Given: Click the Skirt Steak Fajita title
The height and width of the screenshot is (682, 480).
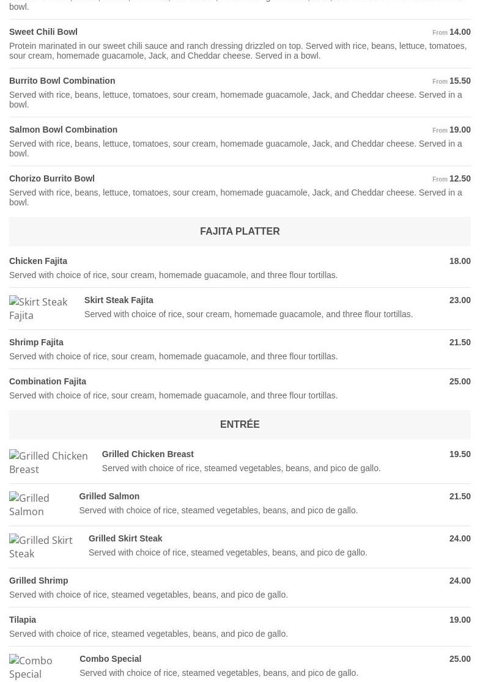Looking at the screenshot, I should point(119,300).
